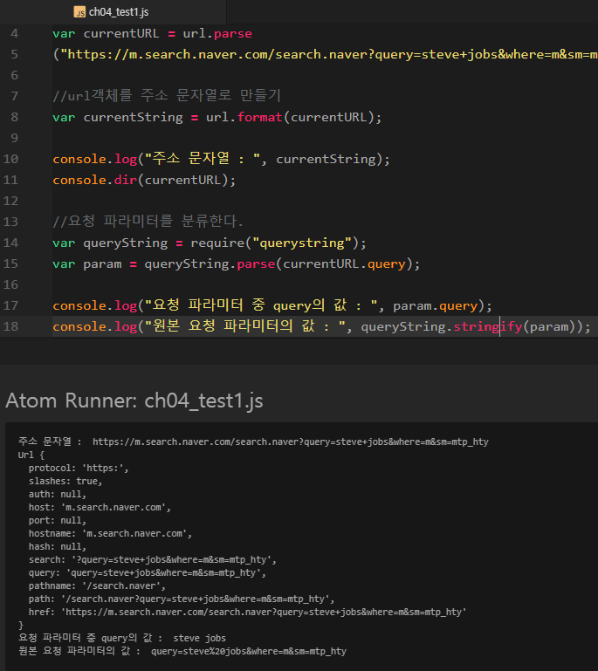This screenshot has height=671, width=598.
Task: Click line number 8 in gutter
Action: tap(15, 117)
